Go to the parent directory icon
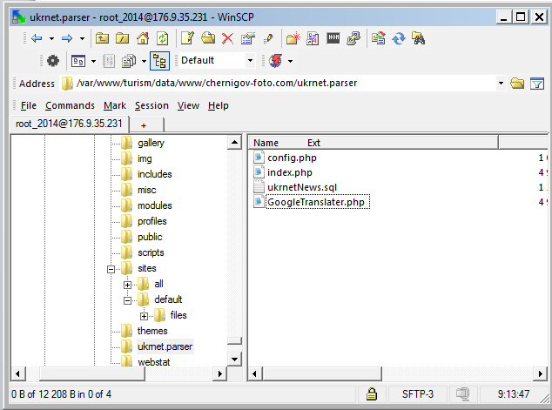 click(102, 38)
